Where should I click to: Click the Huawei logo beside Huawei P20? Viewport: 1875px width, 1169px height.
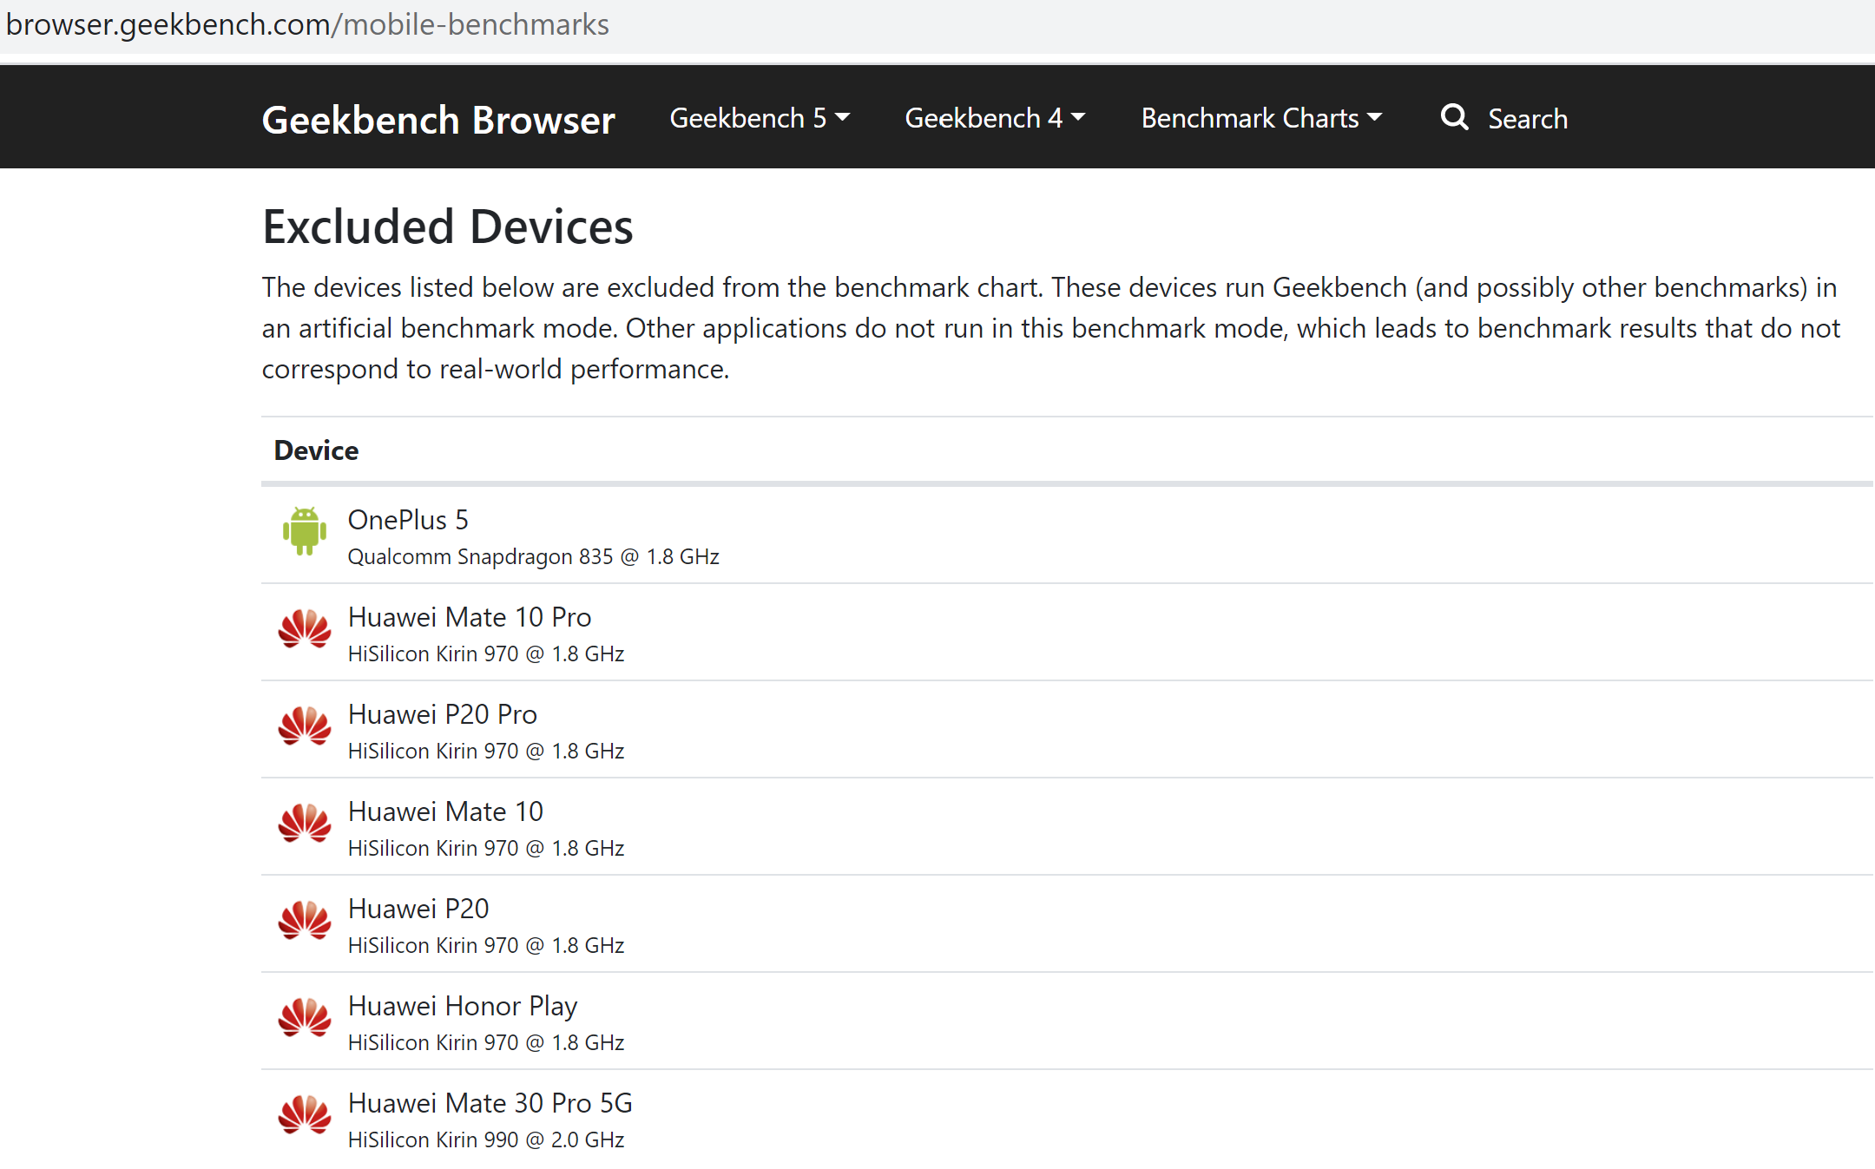coord(305,920)
